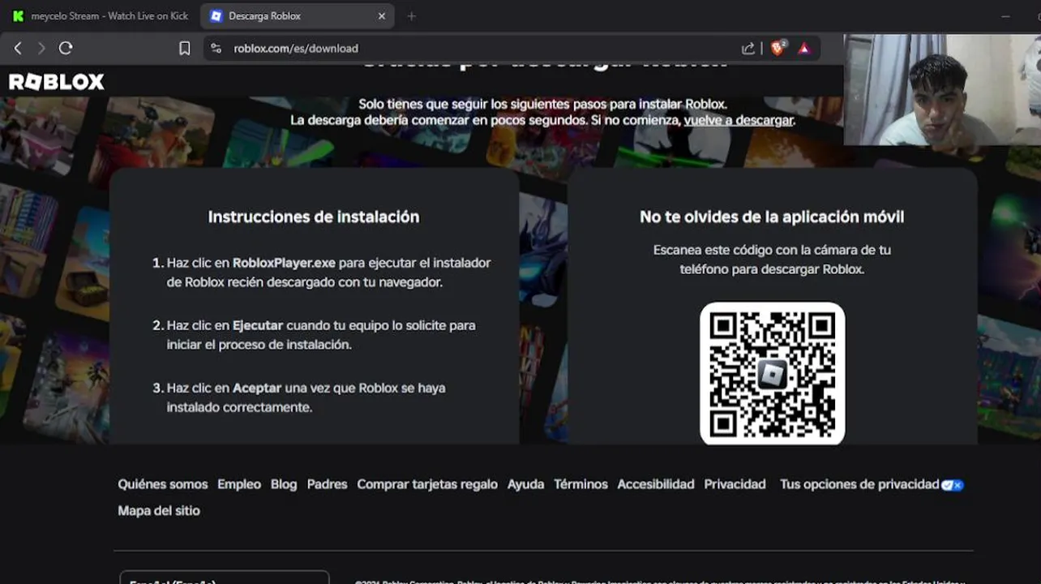Click the browser forward arrow

pos(41,49)
